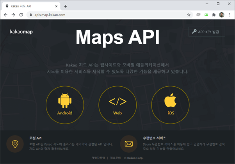This screenshot has height=164, width=235.
Task: Go forward with the browser forward arrow
Action: (x=13, y=15)
